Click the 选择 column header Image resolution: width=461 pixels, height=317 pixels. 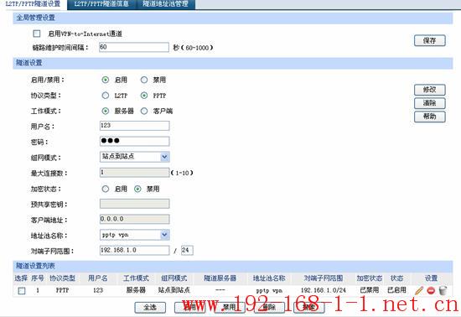pyautogui.click(x=21, y=278)
